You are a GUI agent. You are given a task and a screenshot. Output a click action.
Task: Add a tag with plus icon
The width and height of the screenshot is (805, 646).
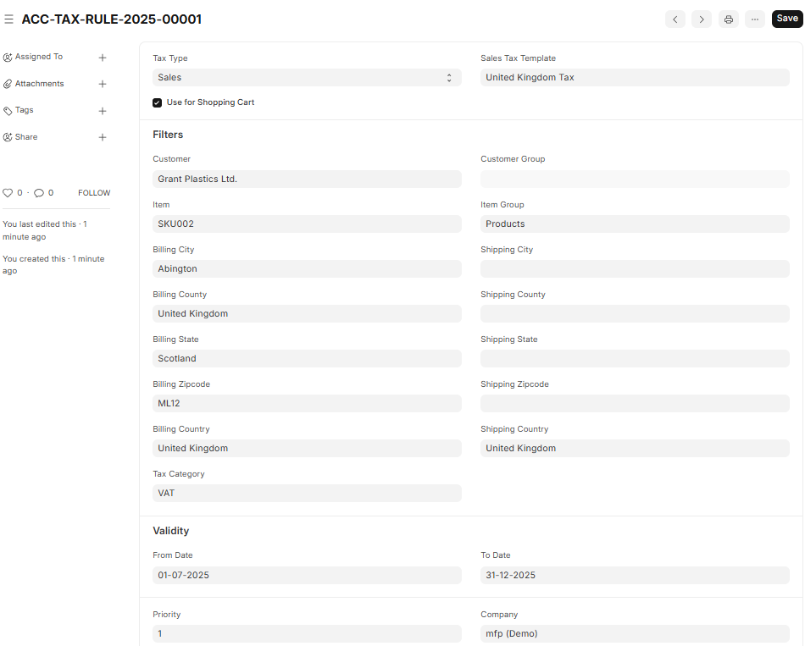pos(103,111)
